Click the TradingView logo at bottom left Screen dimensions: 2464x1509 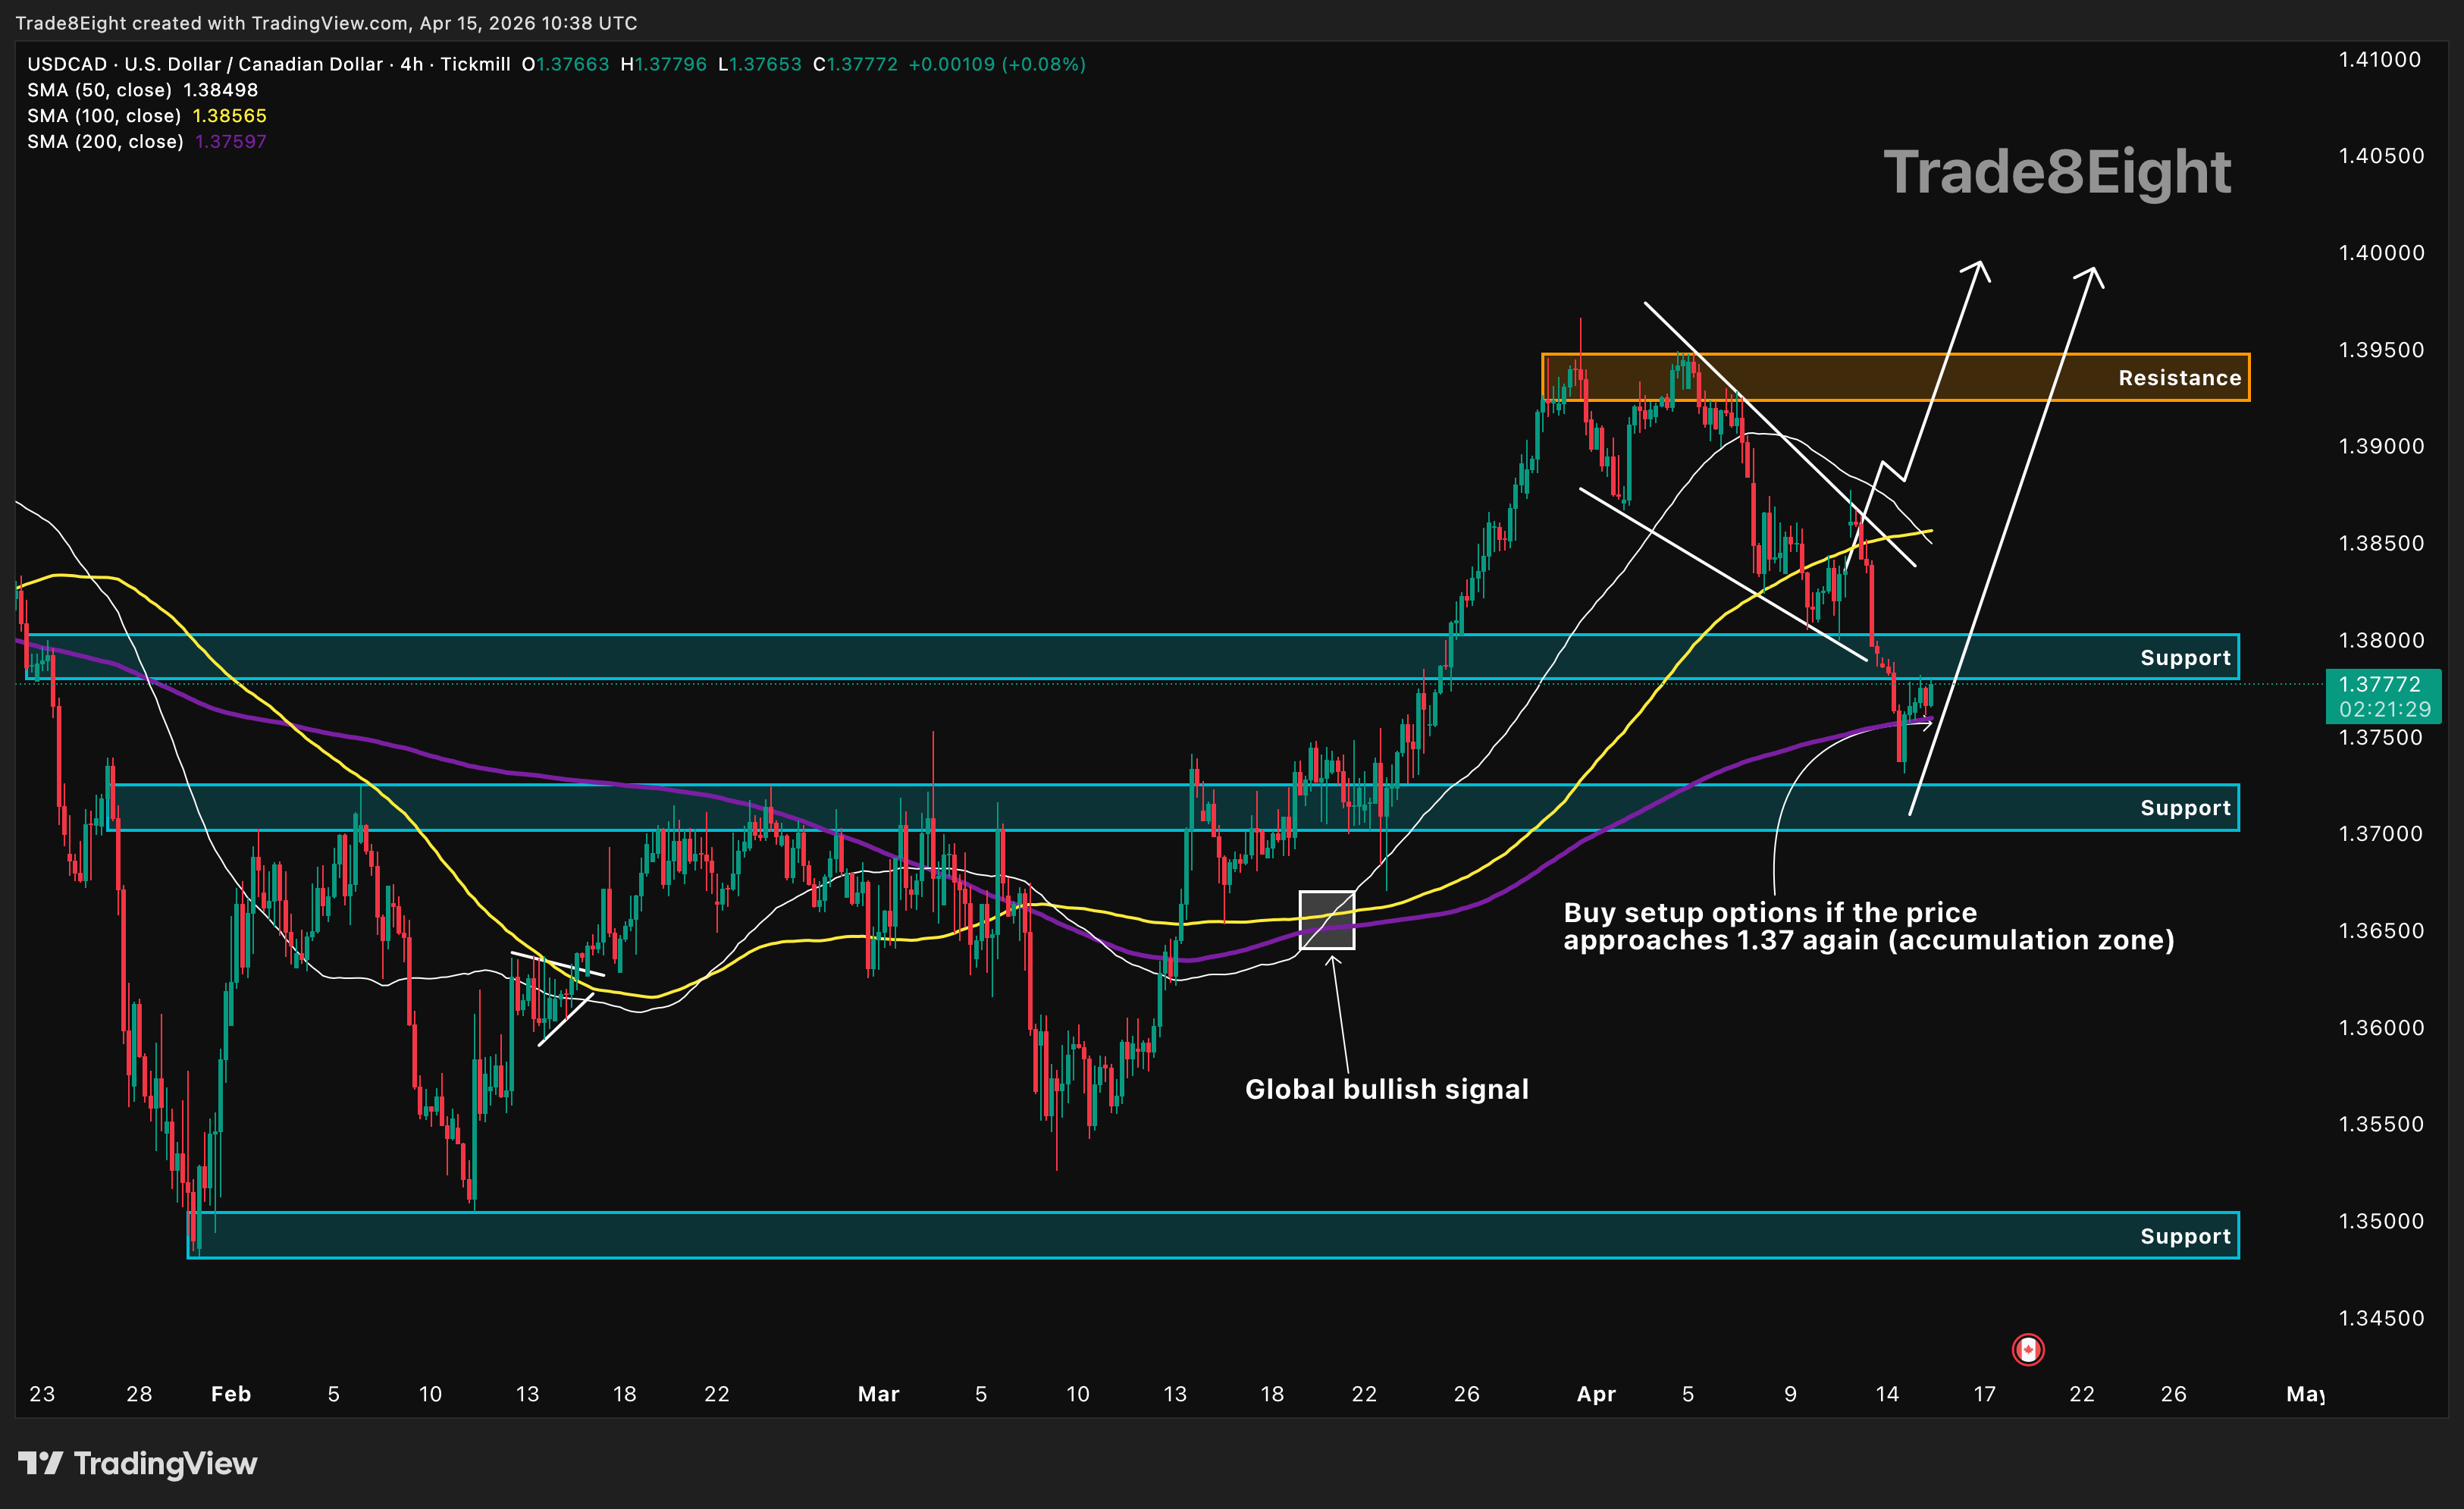(137, 1463)
